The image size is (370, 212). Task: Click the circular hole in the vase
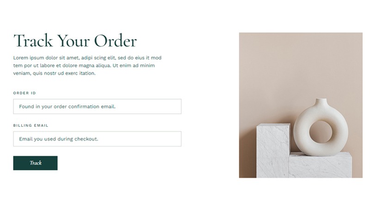321,132
